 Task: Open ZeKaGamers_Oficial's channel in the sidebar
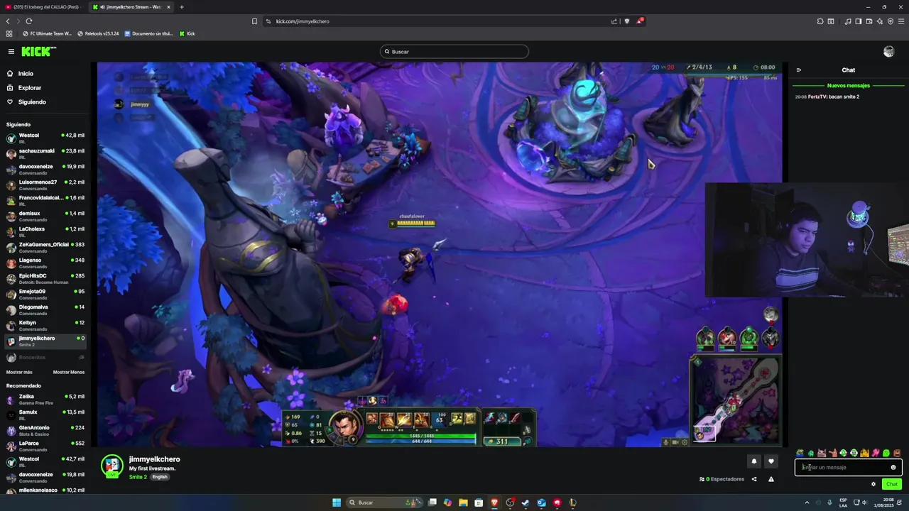[x=45, y=247]
